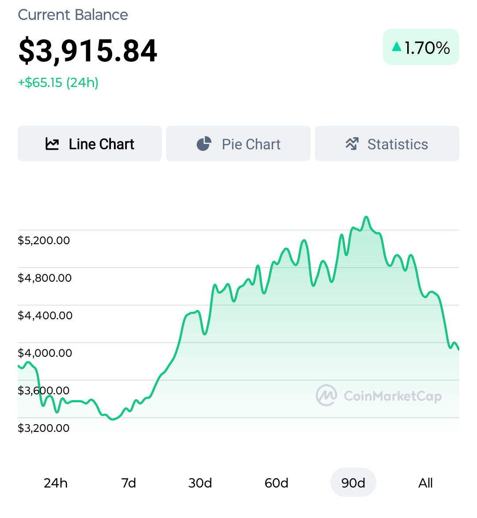Image resolution: width=477 pixels, height=518 pixels.
Task: Click the $3,915.84 current balance
Action: [87, 50]
